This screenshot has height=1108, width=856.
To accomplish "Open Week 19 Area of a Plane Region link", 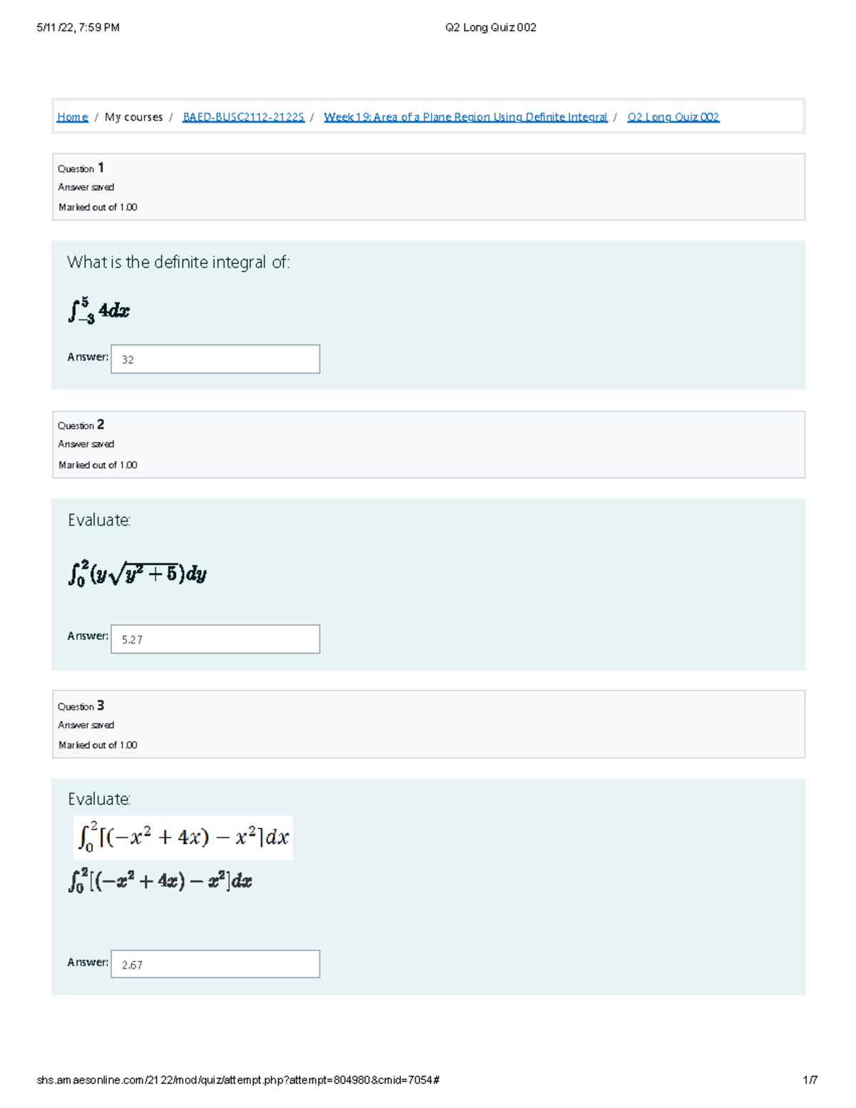I will click(465, 117).
